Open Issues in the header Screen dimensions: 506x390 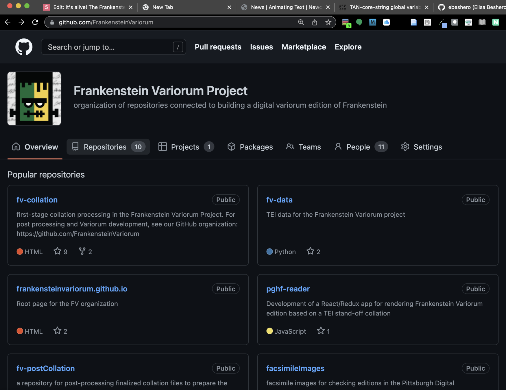(261, 47)
